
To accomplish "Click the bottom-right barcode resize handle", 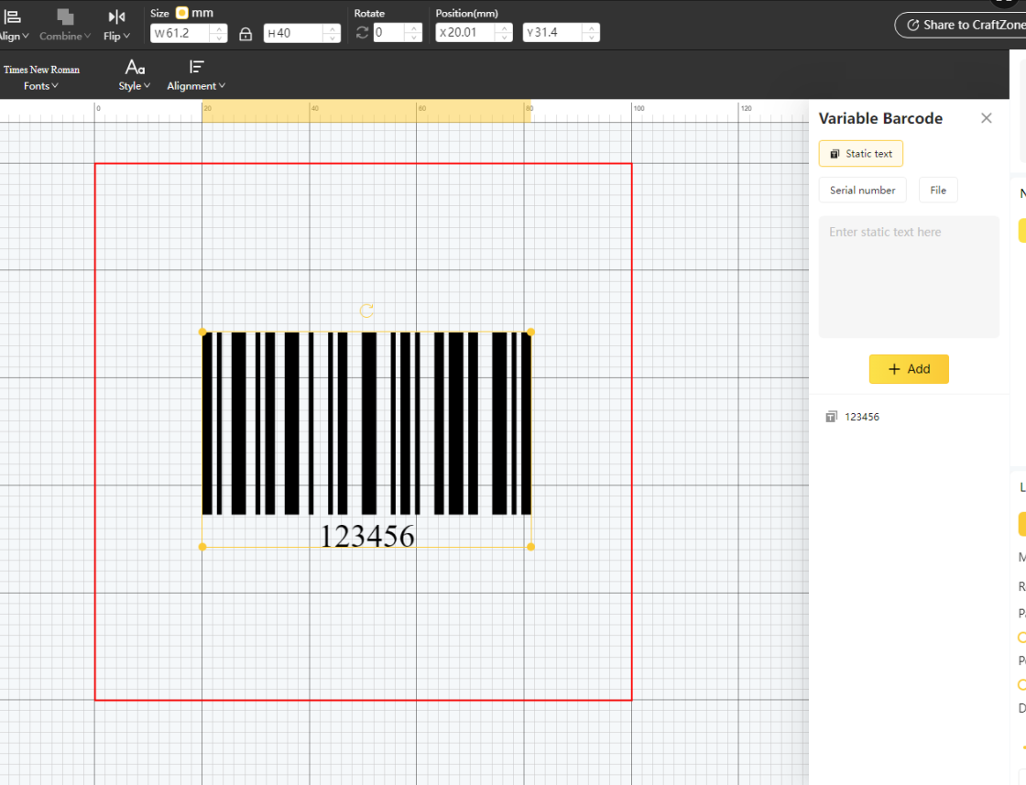I will coord(530,547).
